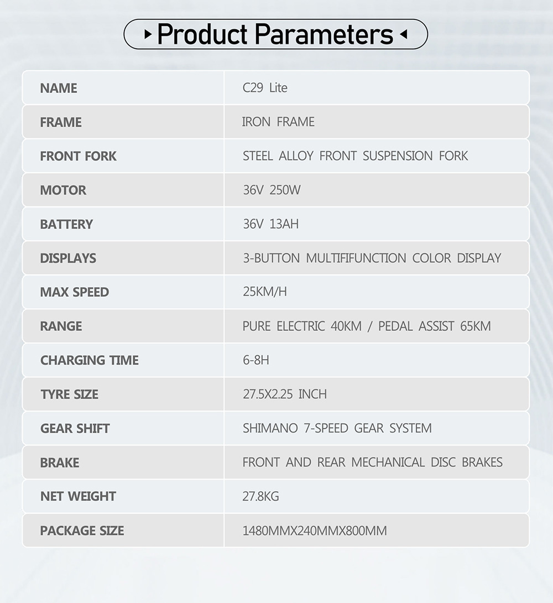The width and height of the screenshot is (553, 603).
Task: Click the 3-button multifunction color display text
Action: click(x=372, y=258)
